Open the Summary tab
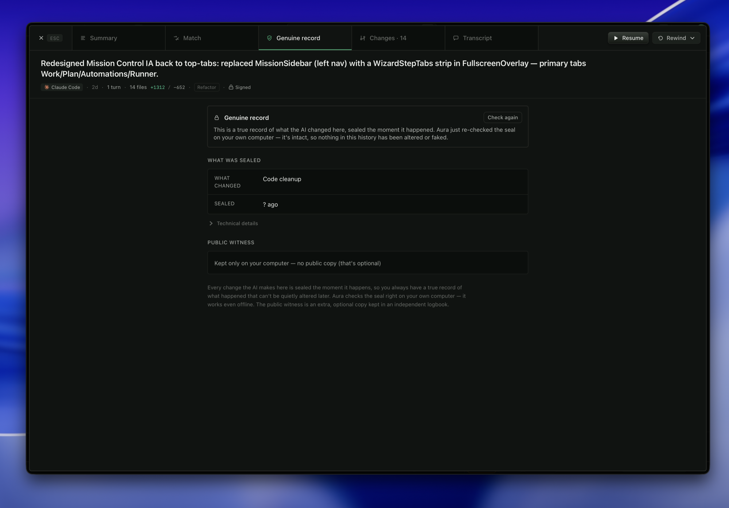729x508 pixels. coord(118,38)
